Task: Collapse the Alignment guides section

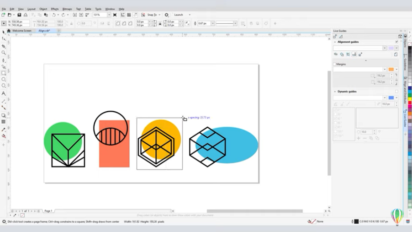Action: (335, 42)
